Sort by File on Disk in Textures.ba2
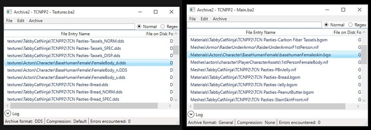 [157, 34]
